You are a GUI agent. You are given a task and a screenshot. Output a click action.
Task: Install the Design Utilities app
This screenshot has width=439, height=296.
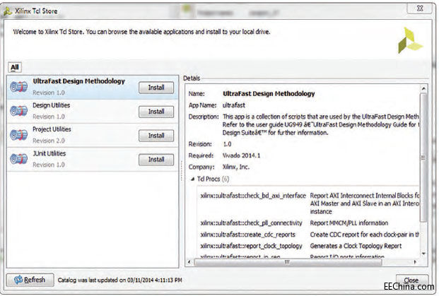pos(156,112)
